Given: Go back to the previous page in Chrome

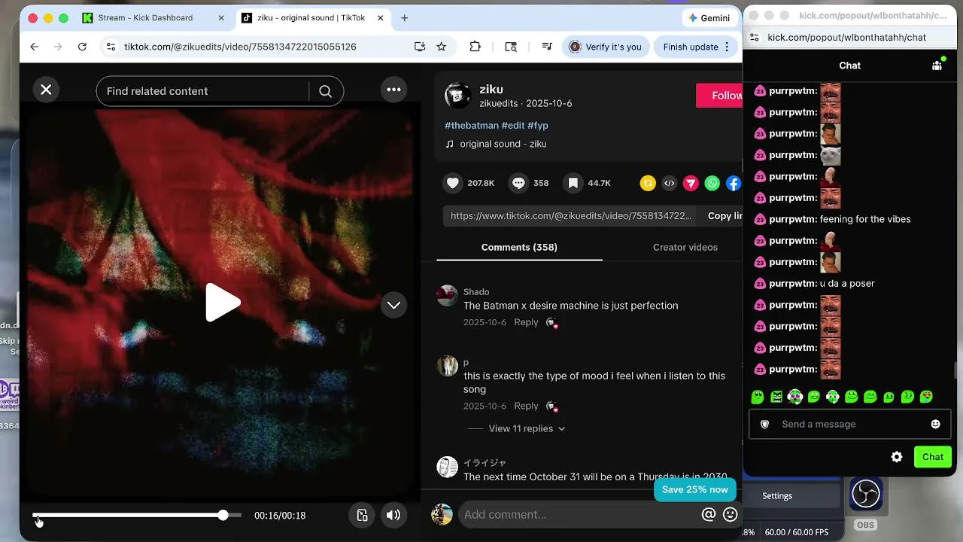Looking at the screenshot, I should point(34,47).
